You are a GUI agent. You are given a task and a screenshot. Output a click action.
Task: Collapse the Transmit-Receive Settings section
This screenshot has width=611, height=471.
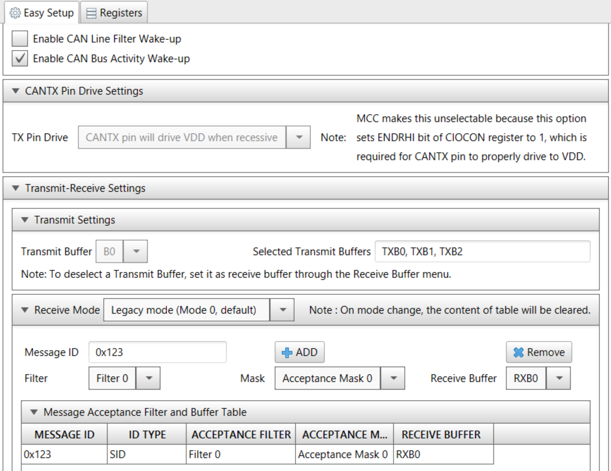coord(16,188)
